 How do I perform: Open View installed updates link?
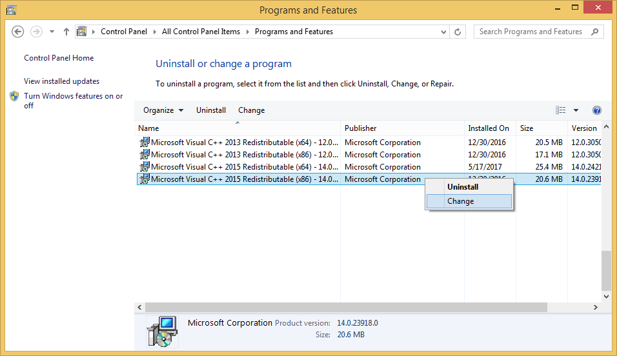pyautogui.click(x=61, y=81)
